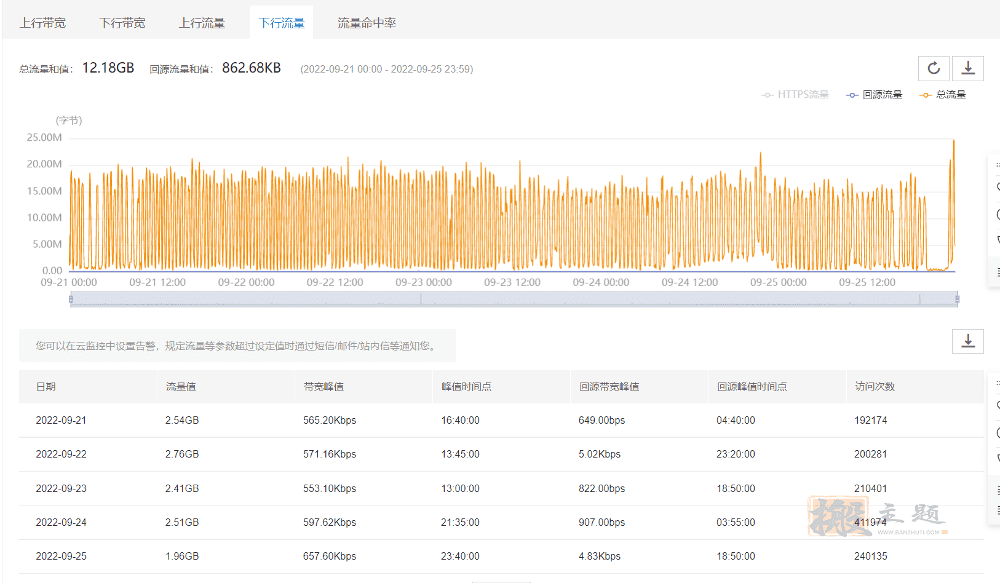
Task: Click the 09-23 00:00 axis label
Action: pos(424,282)
